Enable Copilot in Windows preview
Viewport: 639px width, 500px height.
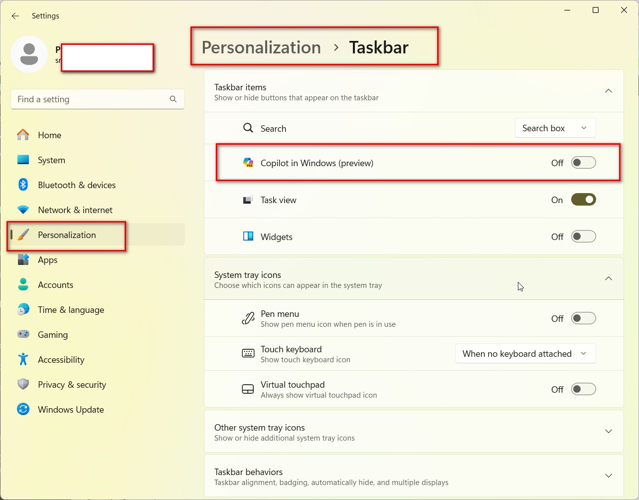pos(583,162)
